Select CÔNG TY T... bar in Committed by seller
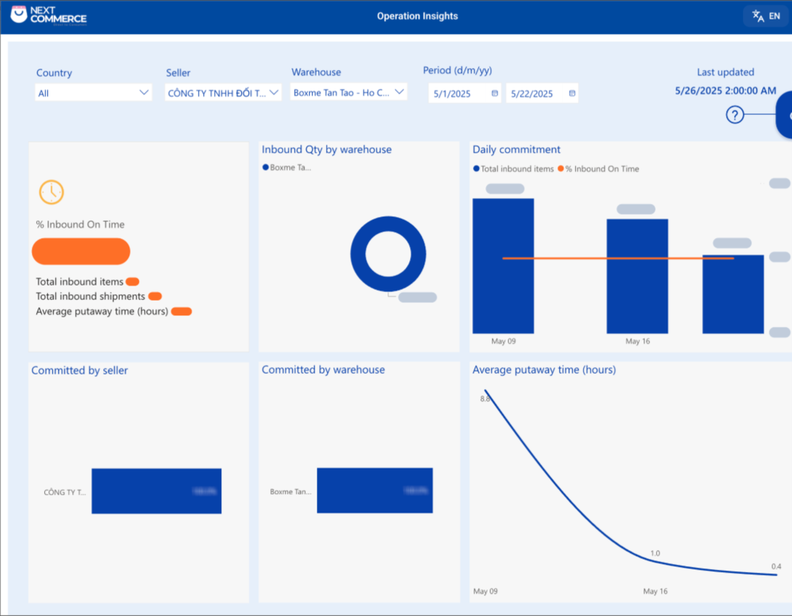This screenshot has height=616, width=792. coord(156,491)
